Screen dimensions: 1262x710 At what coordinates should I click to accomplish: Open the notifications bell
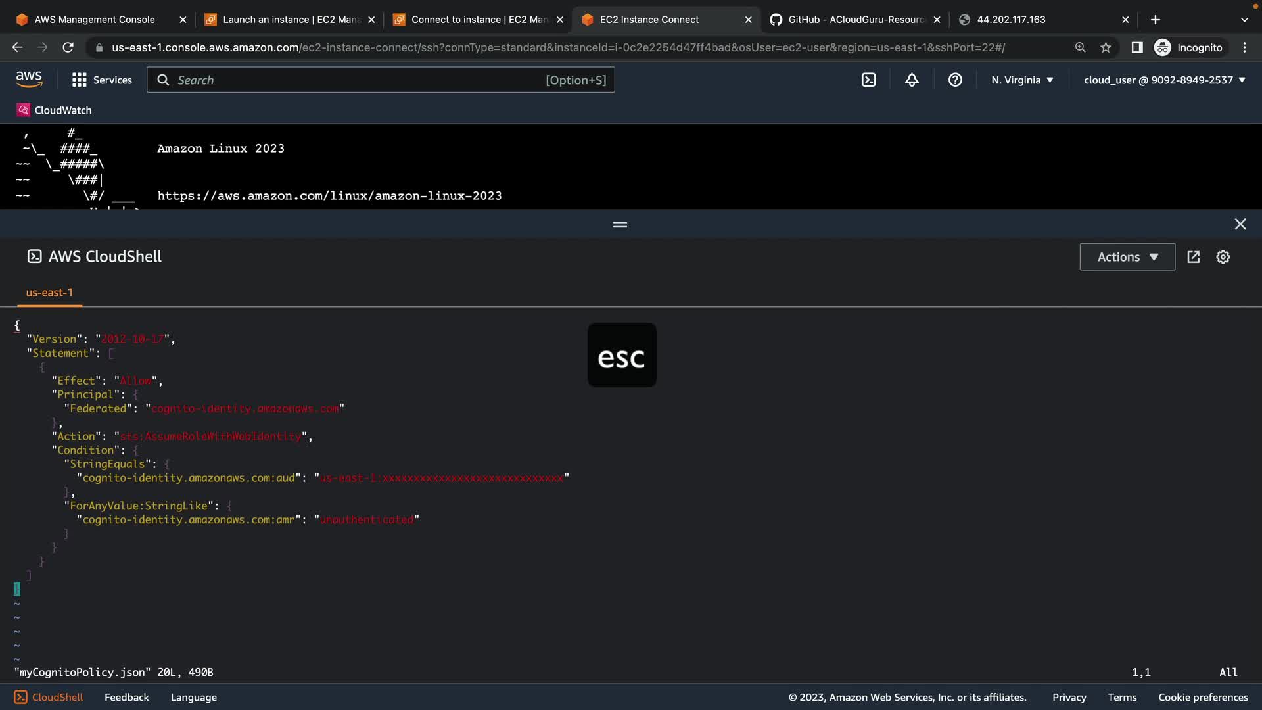point(912,80)
